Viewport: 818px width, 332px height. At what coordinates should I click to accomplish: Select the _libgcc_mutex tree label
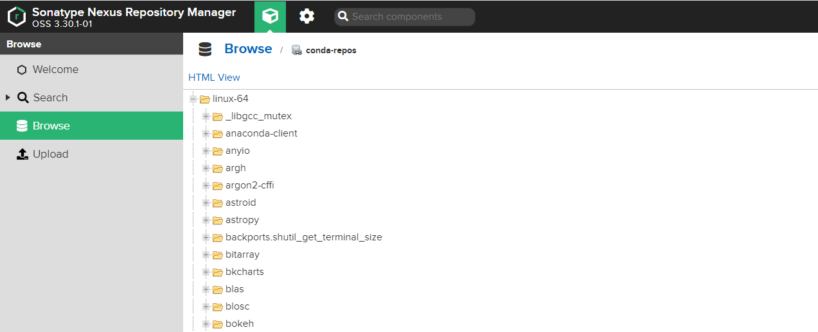(258, 116)
